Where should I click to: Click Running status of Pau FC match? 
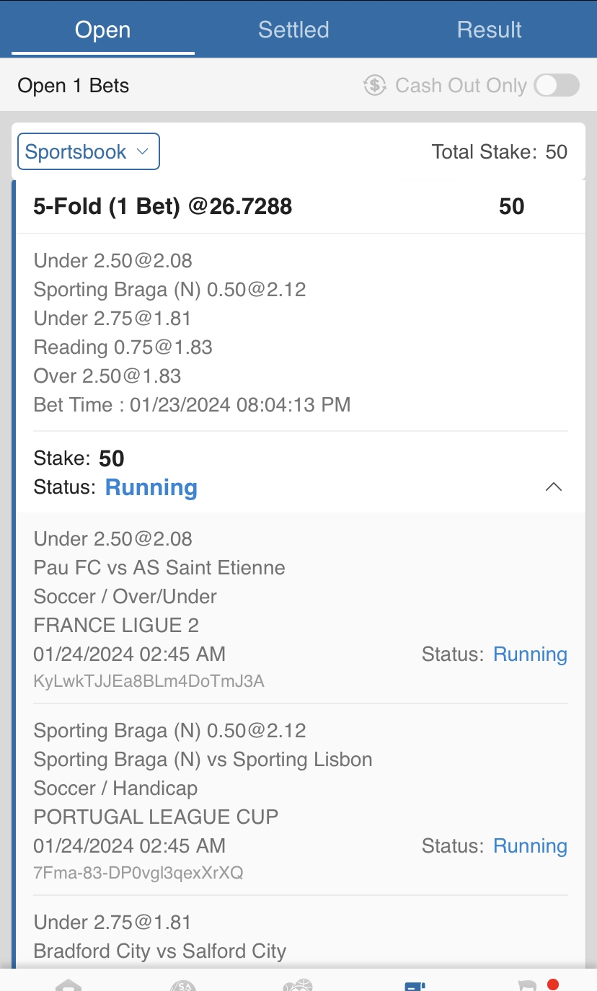coord(530,654)
